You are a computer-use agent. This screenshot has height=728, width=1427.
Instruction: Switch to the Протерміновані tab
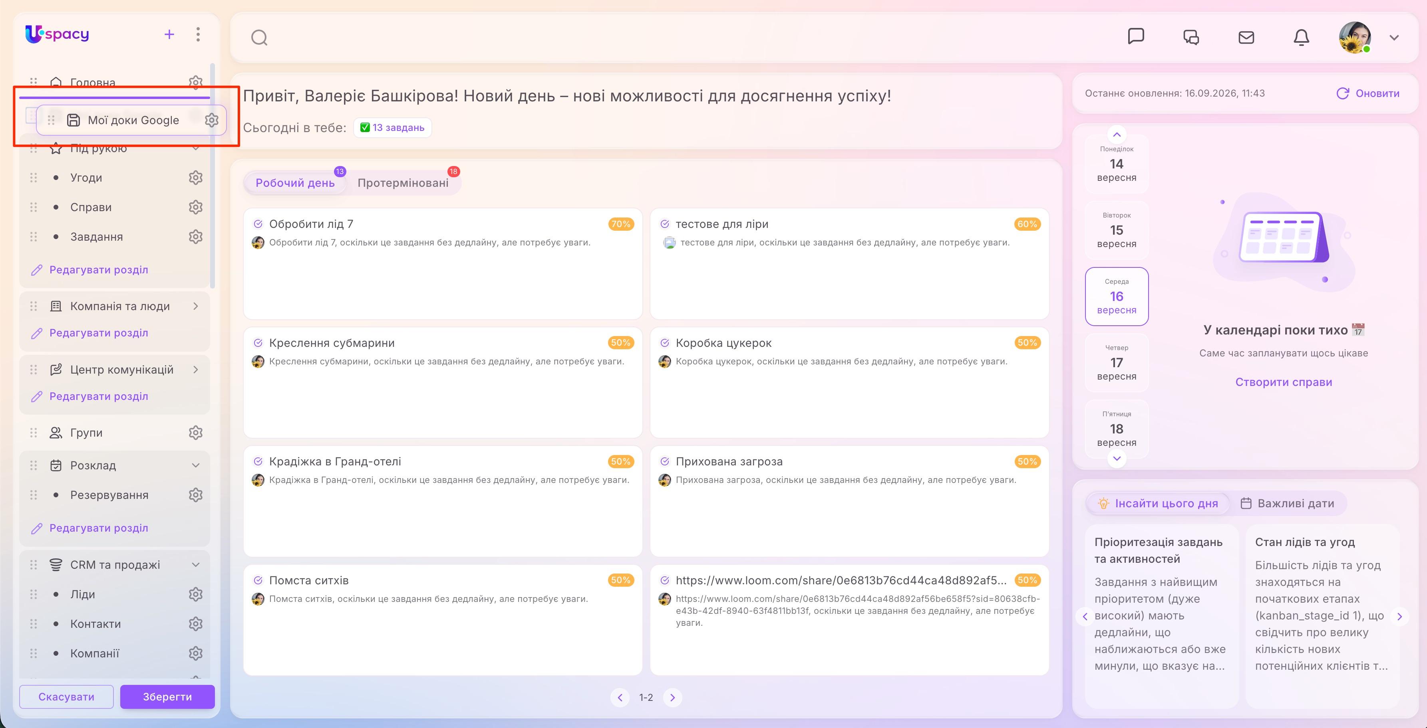403,183
